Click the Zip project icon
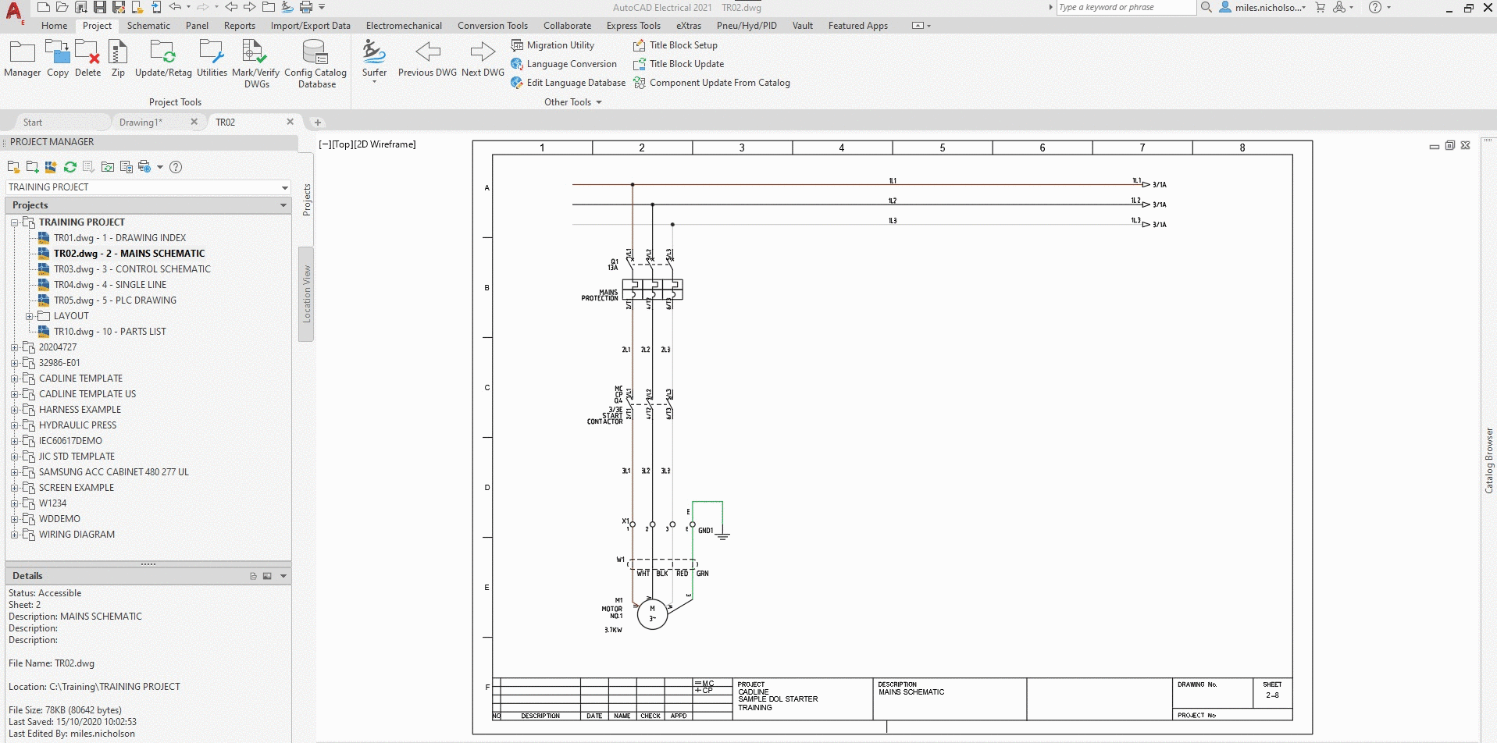The image size is (1497, 743). point(118,59)
